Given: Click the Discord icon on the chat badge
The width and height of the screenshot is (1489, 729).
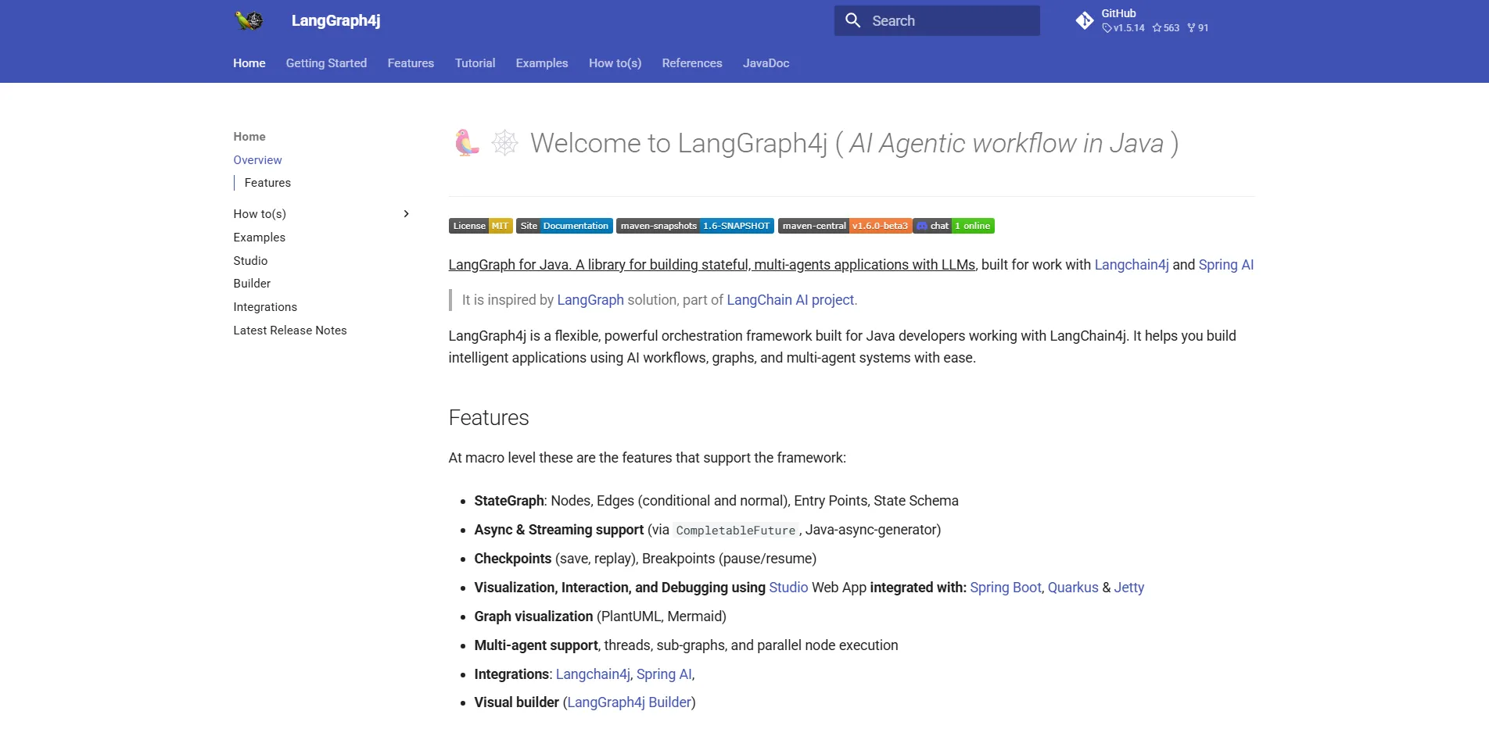Looking at the screenshot, I should 922,226.
